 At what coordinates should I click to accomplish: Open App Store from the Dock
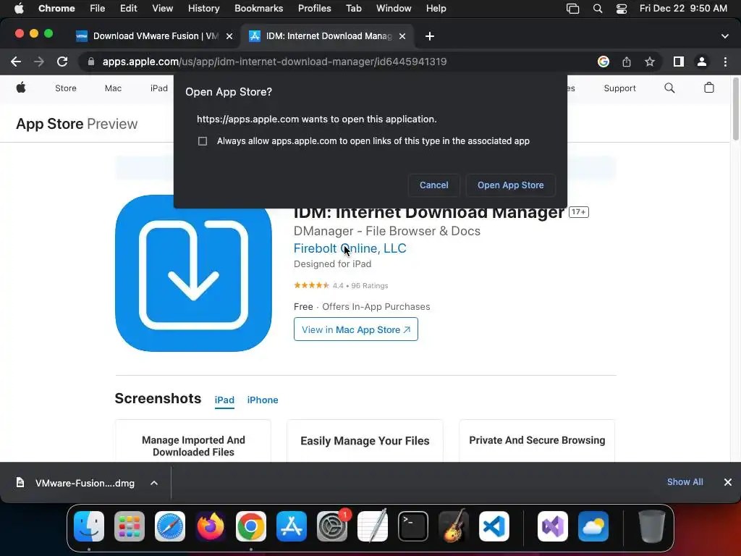point(292,526)
